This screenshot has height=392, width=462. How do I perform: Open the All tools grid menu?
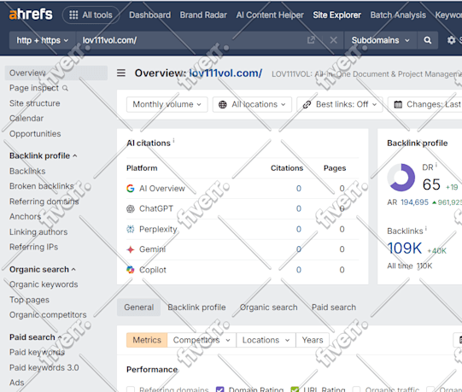(x=91, y=15)
